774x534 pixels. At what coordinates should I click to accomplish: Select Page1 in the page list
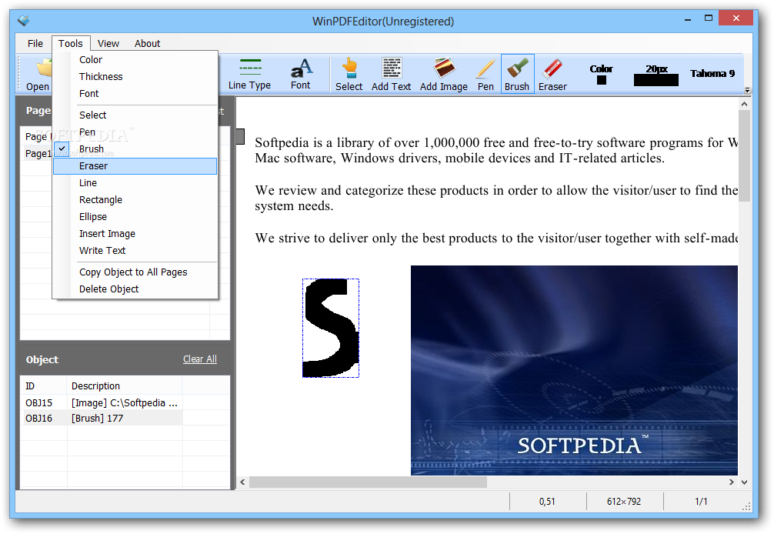click(x=38, y=153)
